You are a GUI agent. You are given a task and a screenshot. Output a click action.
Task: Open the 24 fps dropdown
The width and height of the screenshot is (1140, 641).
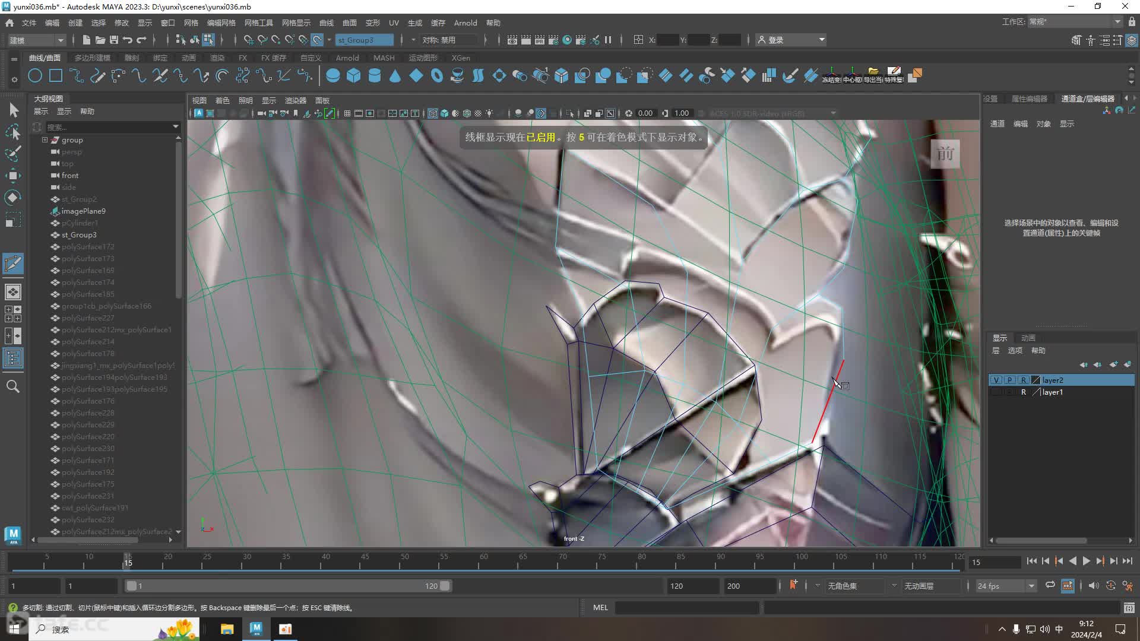click(1006, 586)
